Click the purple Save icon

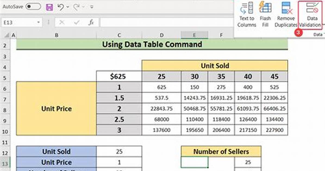coord(49,7)
